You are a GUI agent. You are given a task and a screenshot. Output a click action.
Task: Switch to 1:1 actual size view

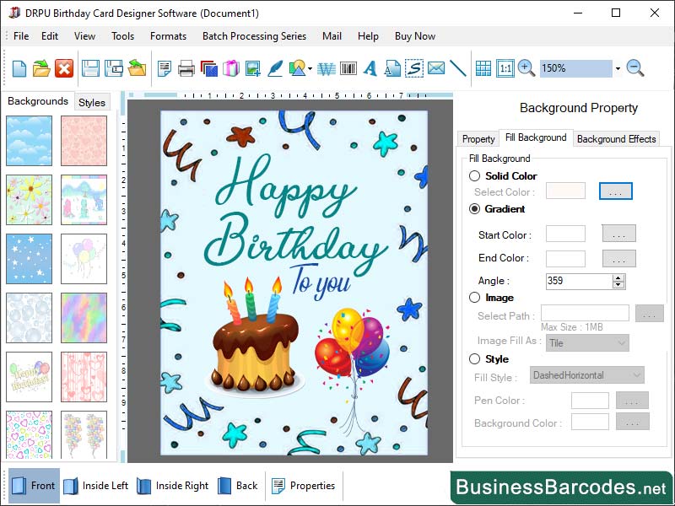504,67
